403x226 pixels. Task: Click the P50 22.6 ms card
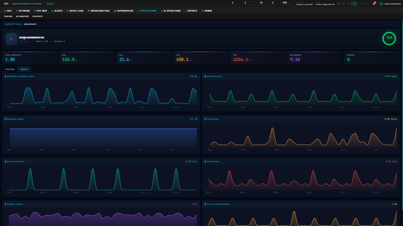pyautogui.click(x=144, y=58)
